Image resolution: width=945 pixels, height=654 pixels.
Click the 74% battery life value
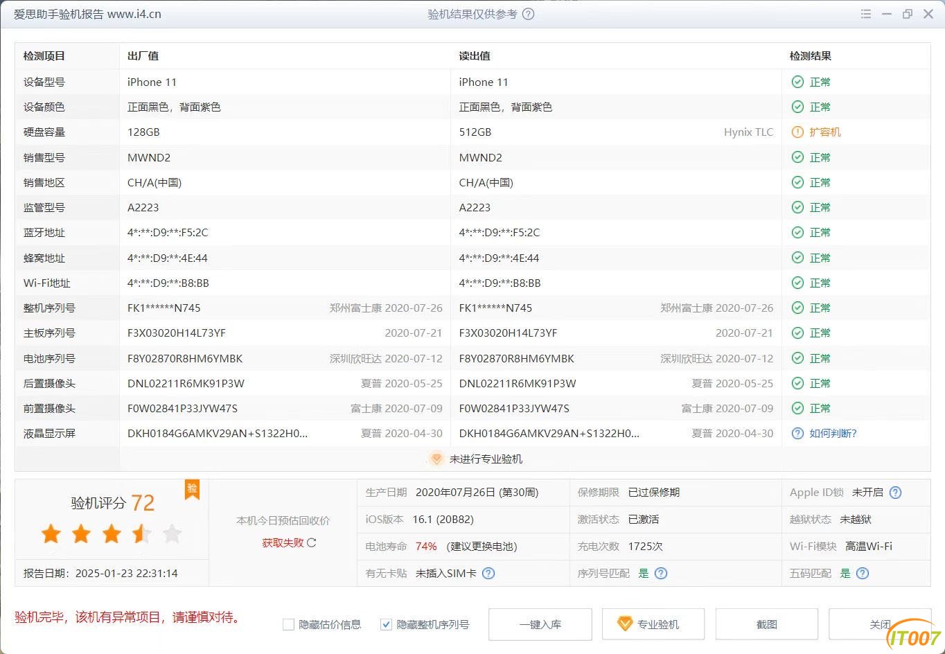coord(426,546)
